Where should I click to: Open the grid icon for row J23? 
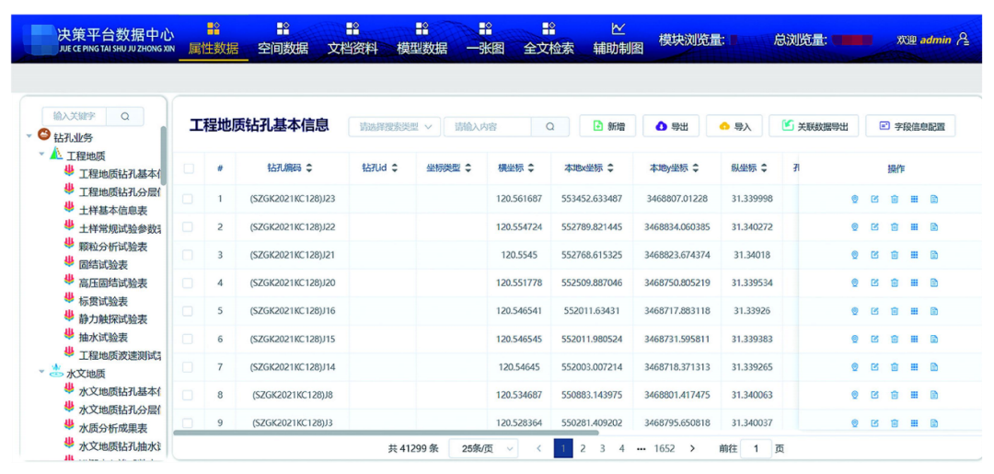click(x=914, y=199)
